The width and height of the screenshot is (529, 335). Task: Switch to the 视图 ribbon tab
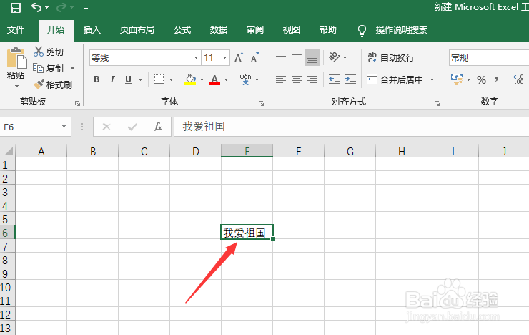pyautogui.click(x=292, y=30)
